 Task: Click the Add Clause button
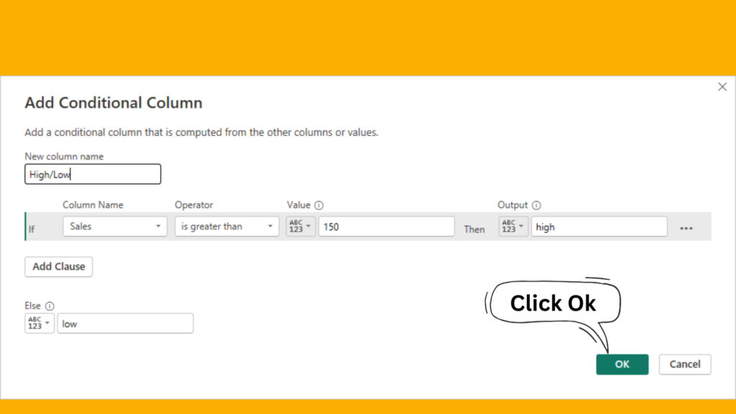click(x=59, y=267)
